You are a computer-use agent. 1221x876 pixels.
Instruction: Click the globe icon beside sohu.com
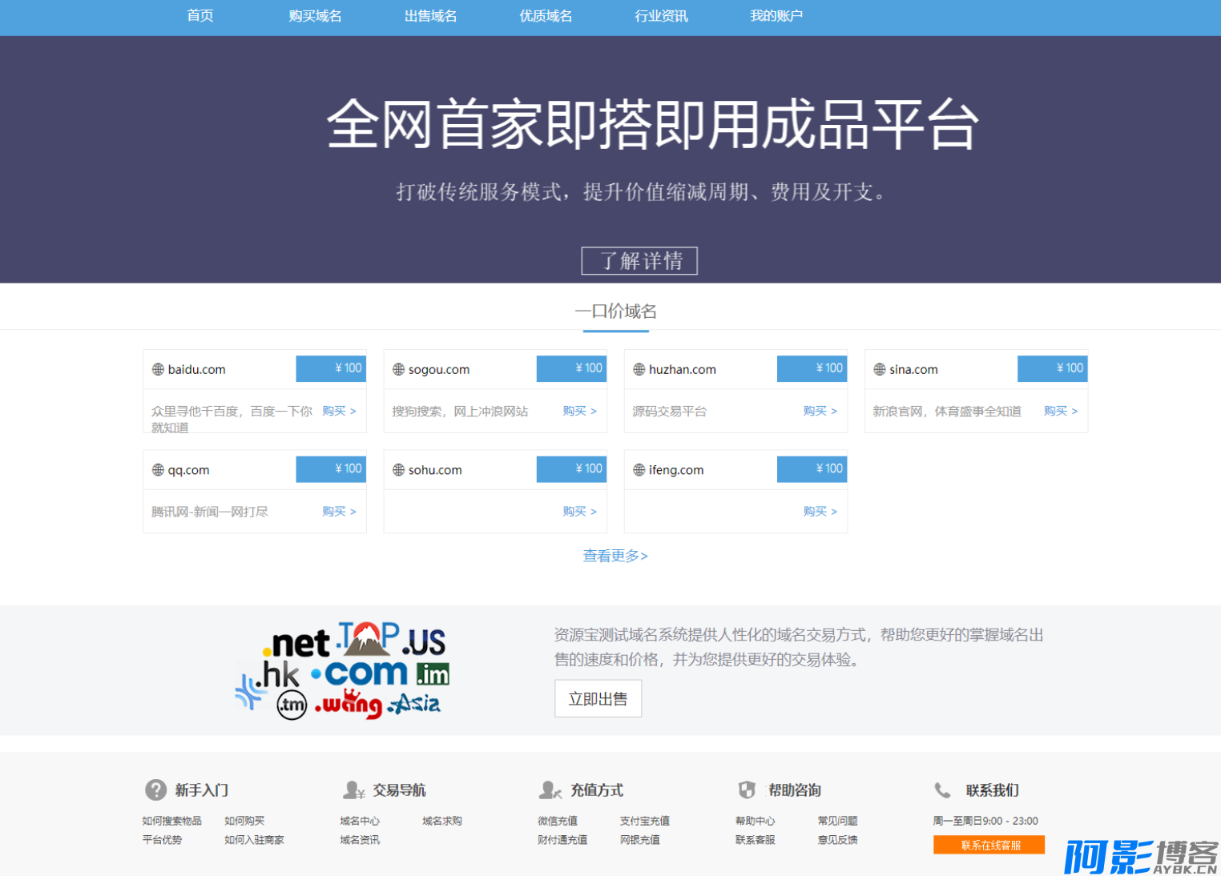(398, 470)
